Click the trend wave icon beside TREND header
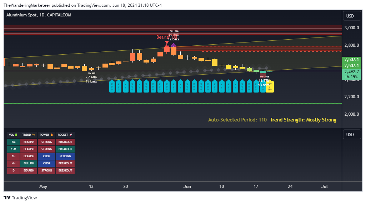366x204 pixels. click(x=34, y=135)
